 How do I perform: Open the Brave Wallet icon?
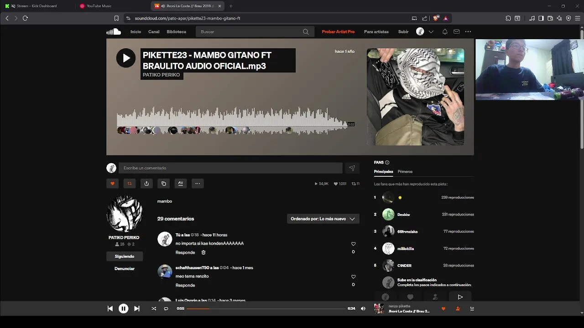550,18
